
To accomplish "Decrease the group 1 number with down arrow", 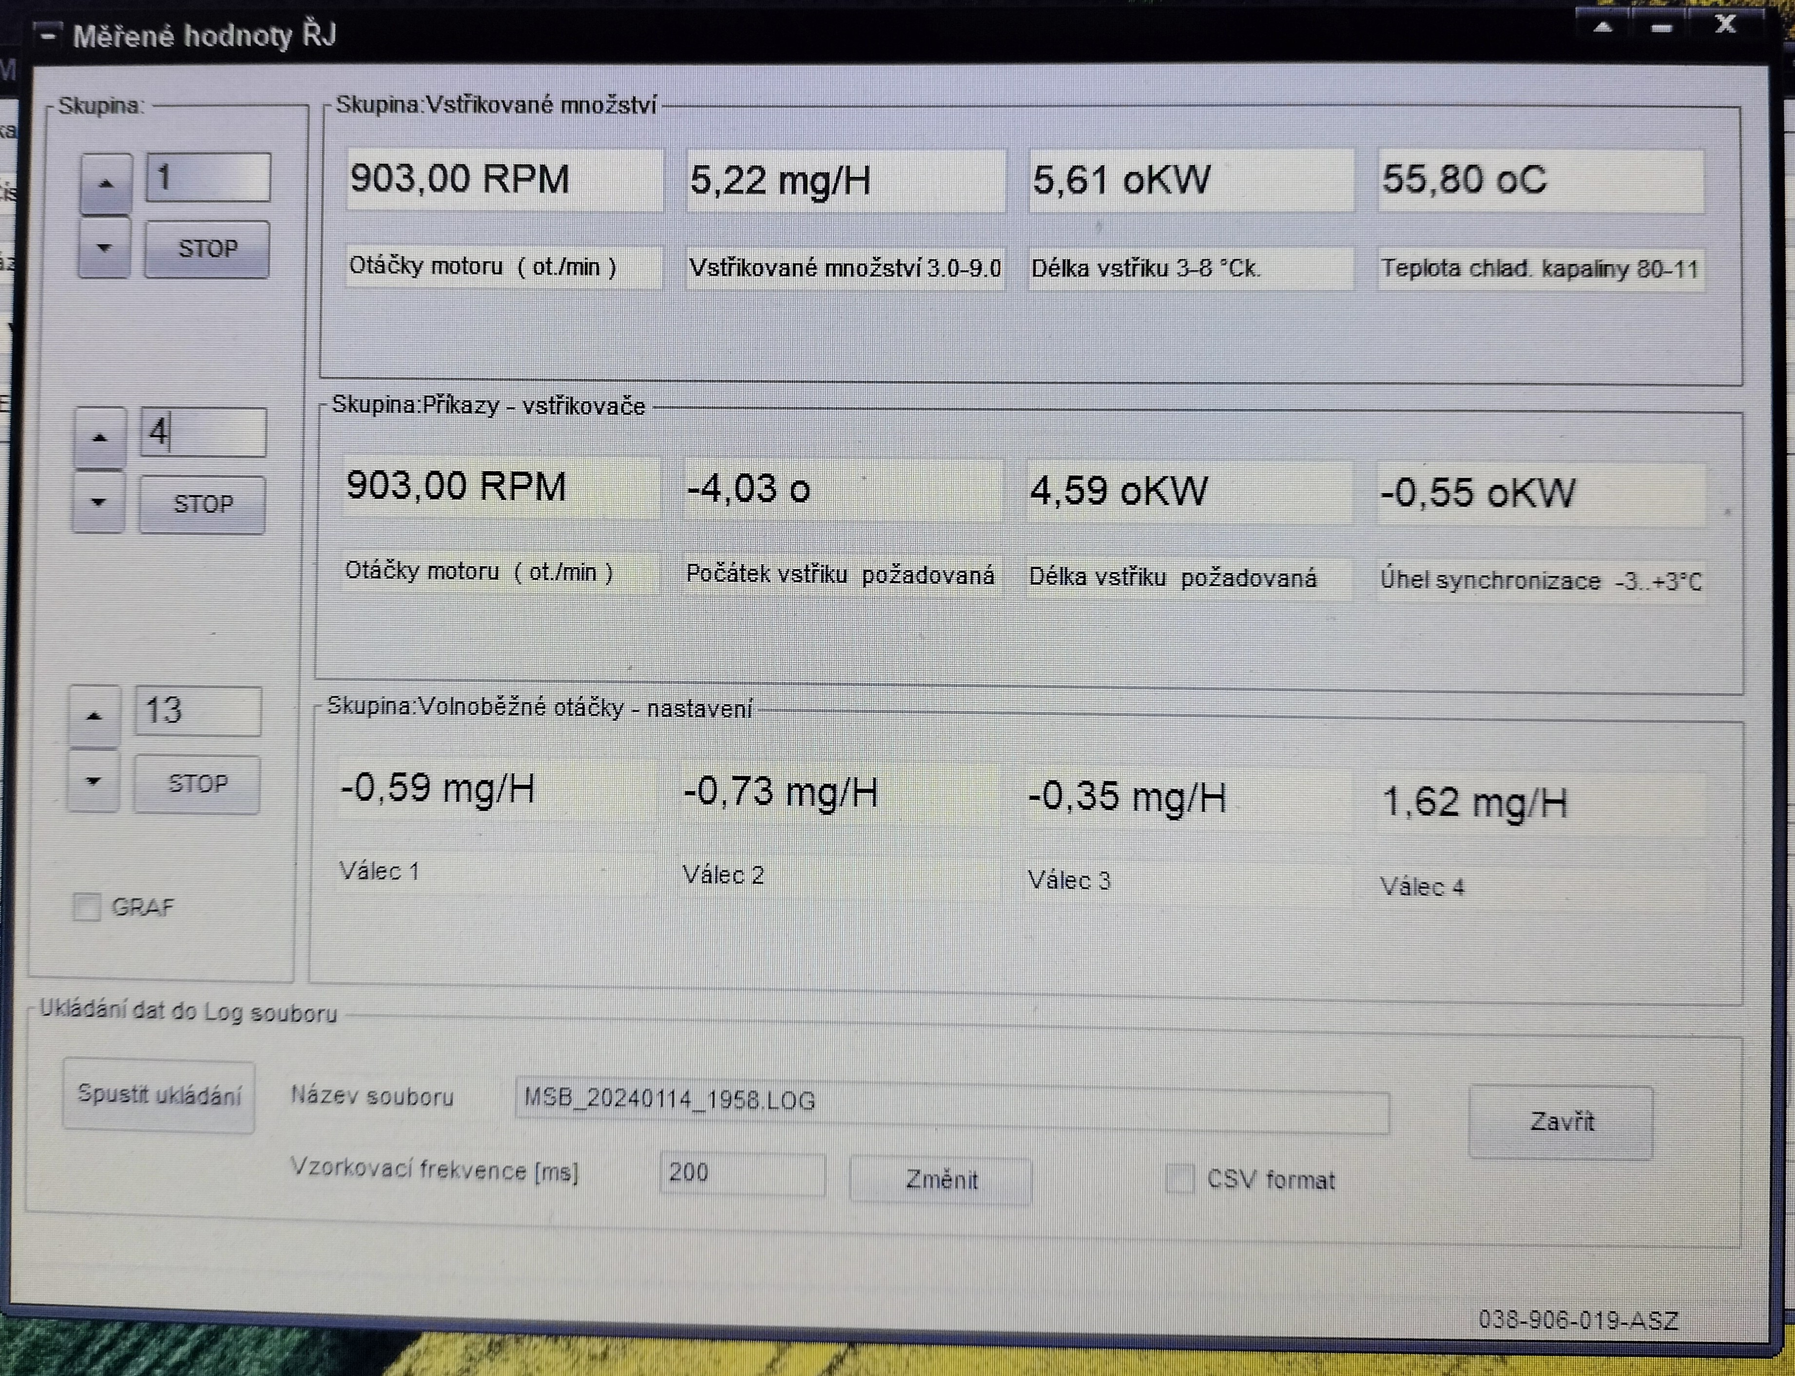I will pyautogui.click(x=104, y=248).
